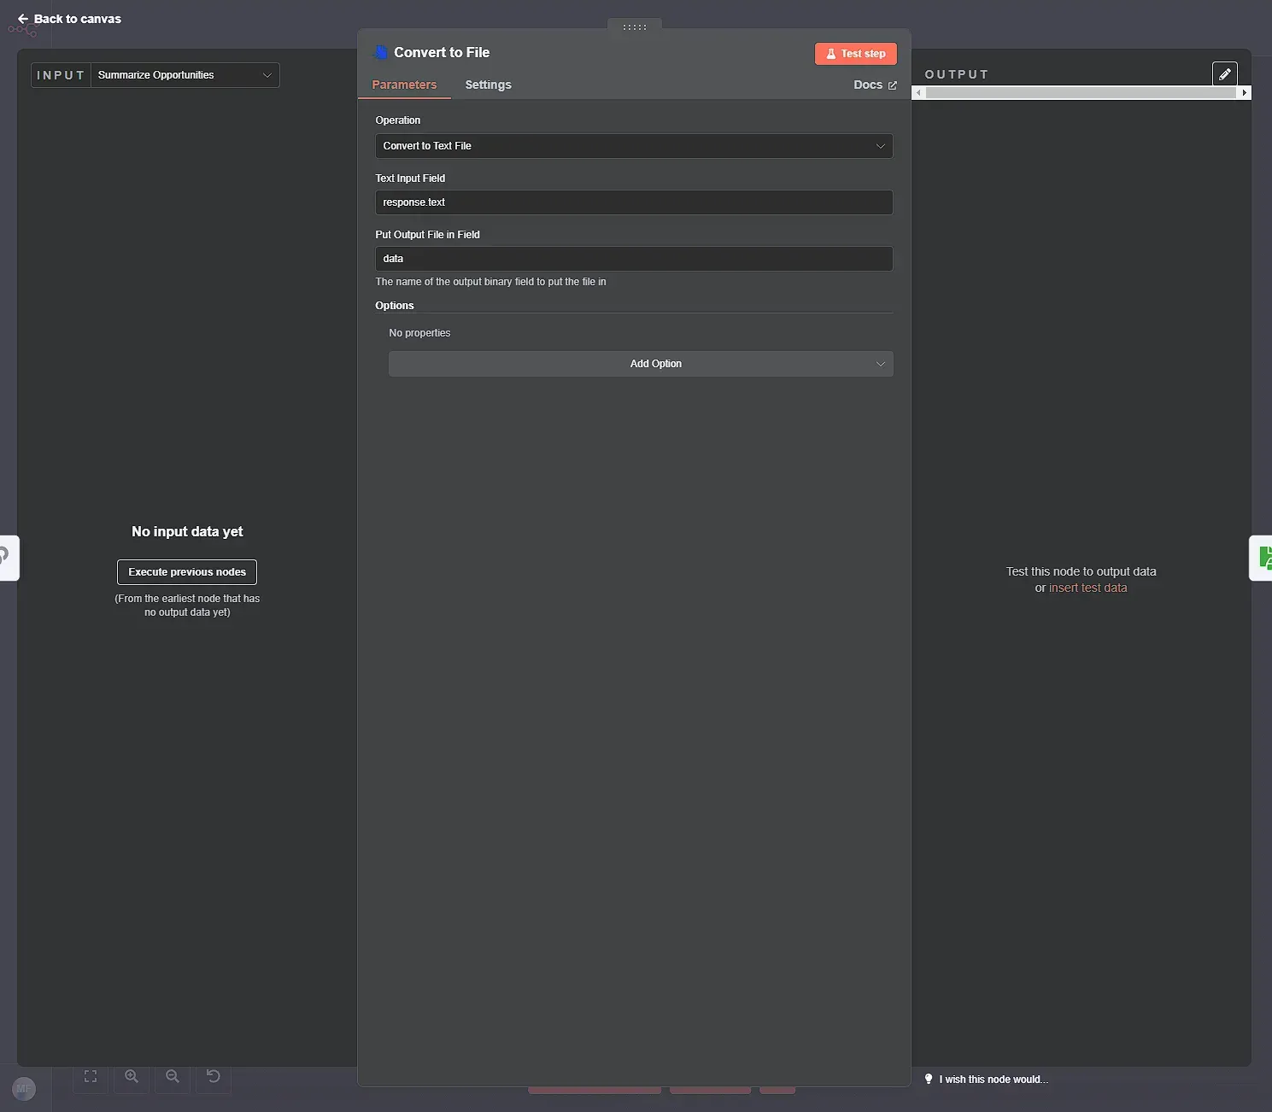Click the zoom in magnifier icon
The height and width of the screenshot is (1112, 1272).
(x=132, y=1076)
